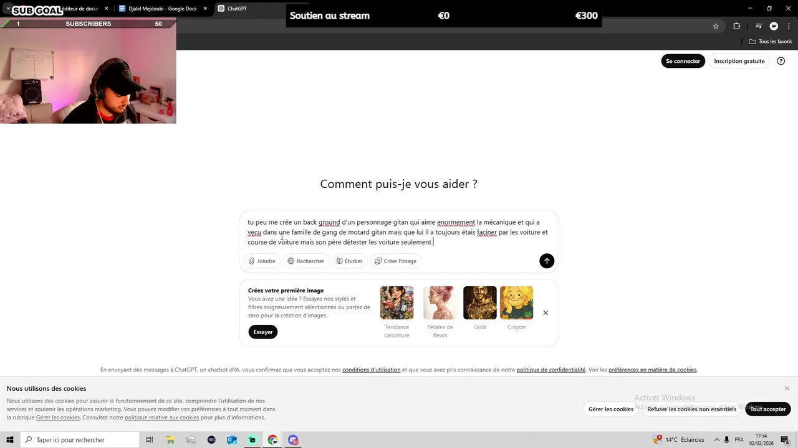Image resolution: width=798 pixels, height=448 pixels.
Task: Open the préférences en matière de cookies link
Action: (x=653, y=370)
